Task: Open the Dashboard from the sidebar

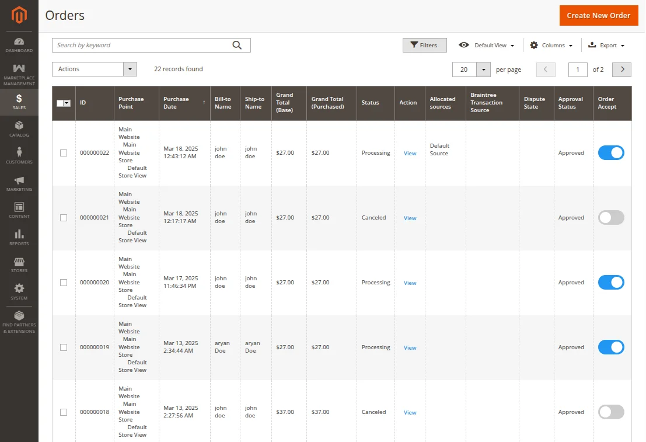Action: point(19,44)
